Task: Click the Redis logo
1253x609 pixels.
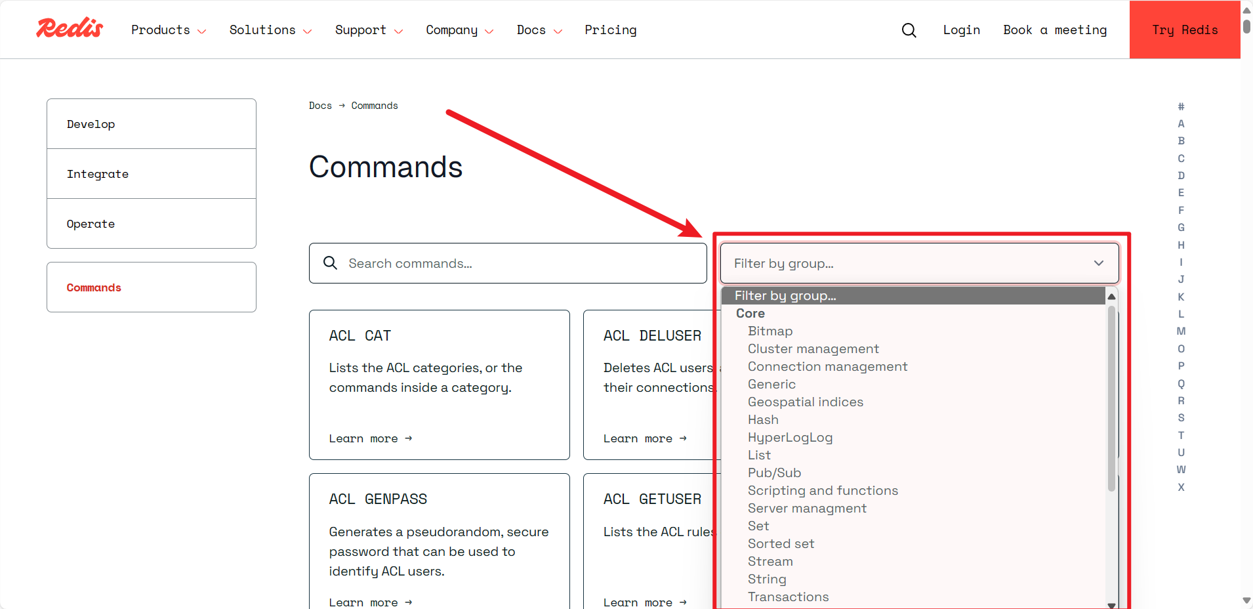Action: pos(70,28)
